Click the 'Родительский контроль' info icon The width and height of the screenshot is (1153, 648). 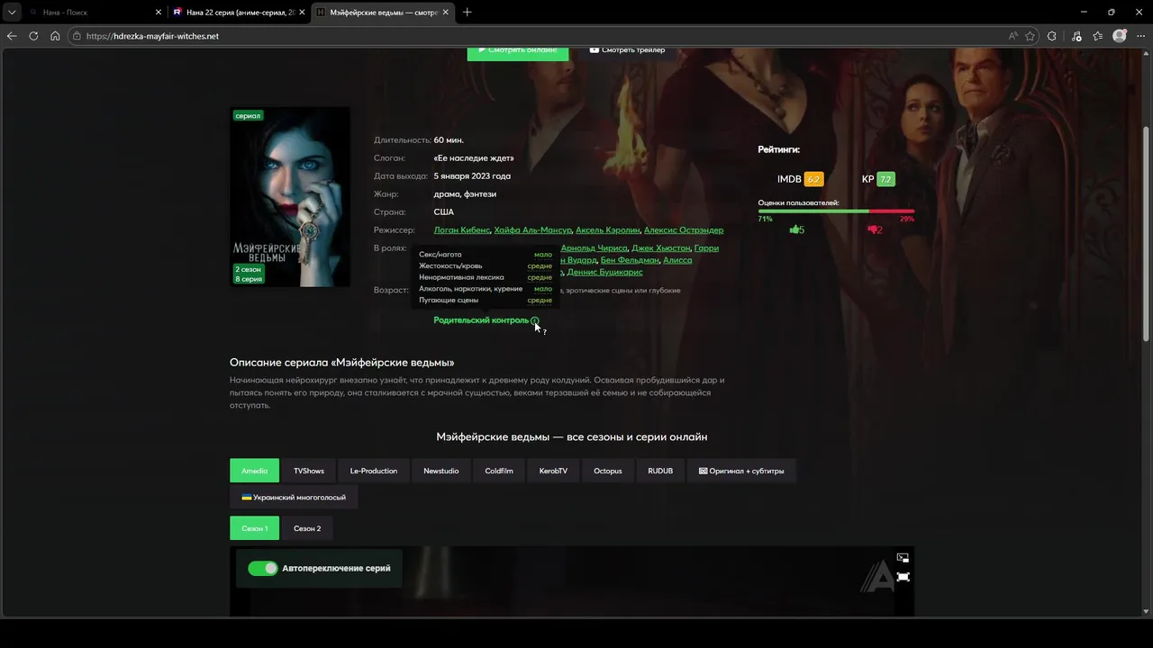535,320
